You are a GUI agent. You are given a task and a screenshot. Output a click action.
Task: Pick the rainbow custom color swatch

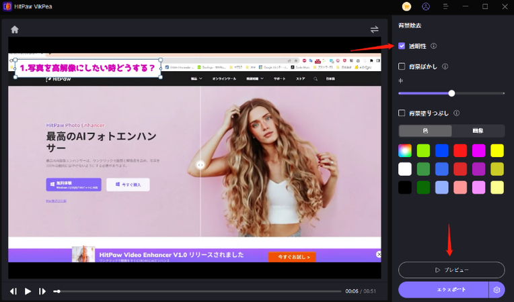[x=405, y=150]
